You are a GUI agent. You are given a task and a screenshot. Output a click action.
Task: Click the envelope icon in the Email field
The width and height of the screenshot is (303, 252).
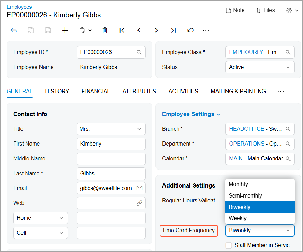click(140, 188)
